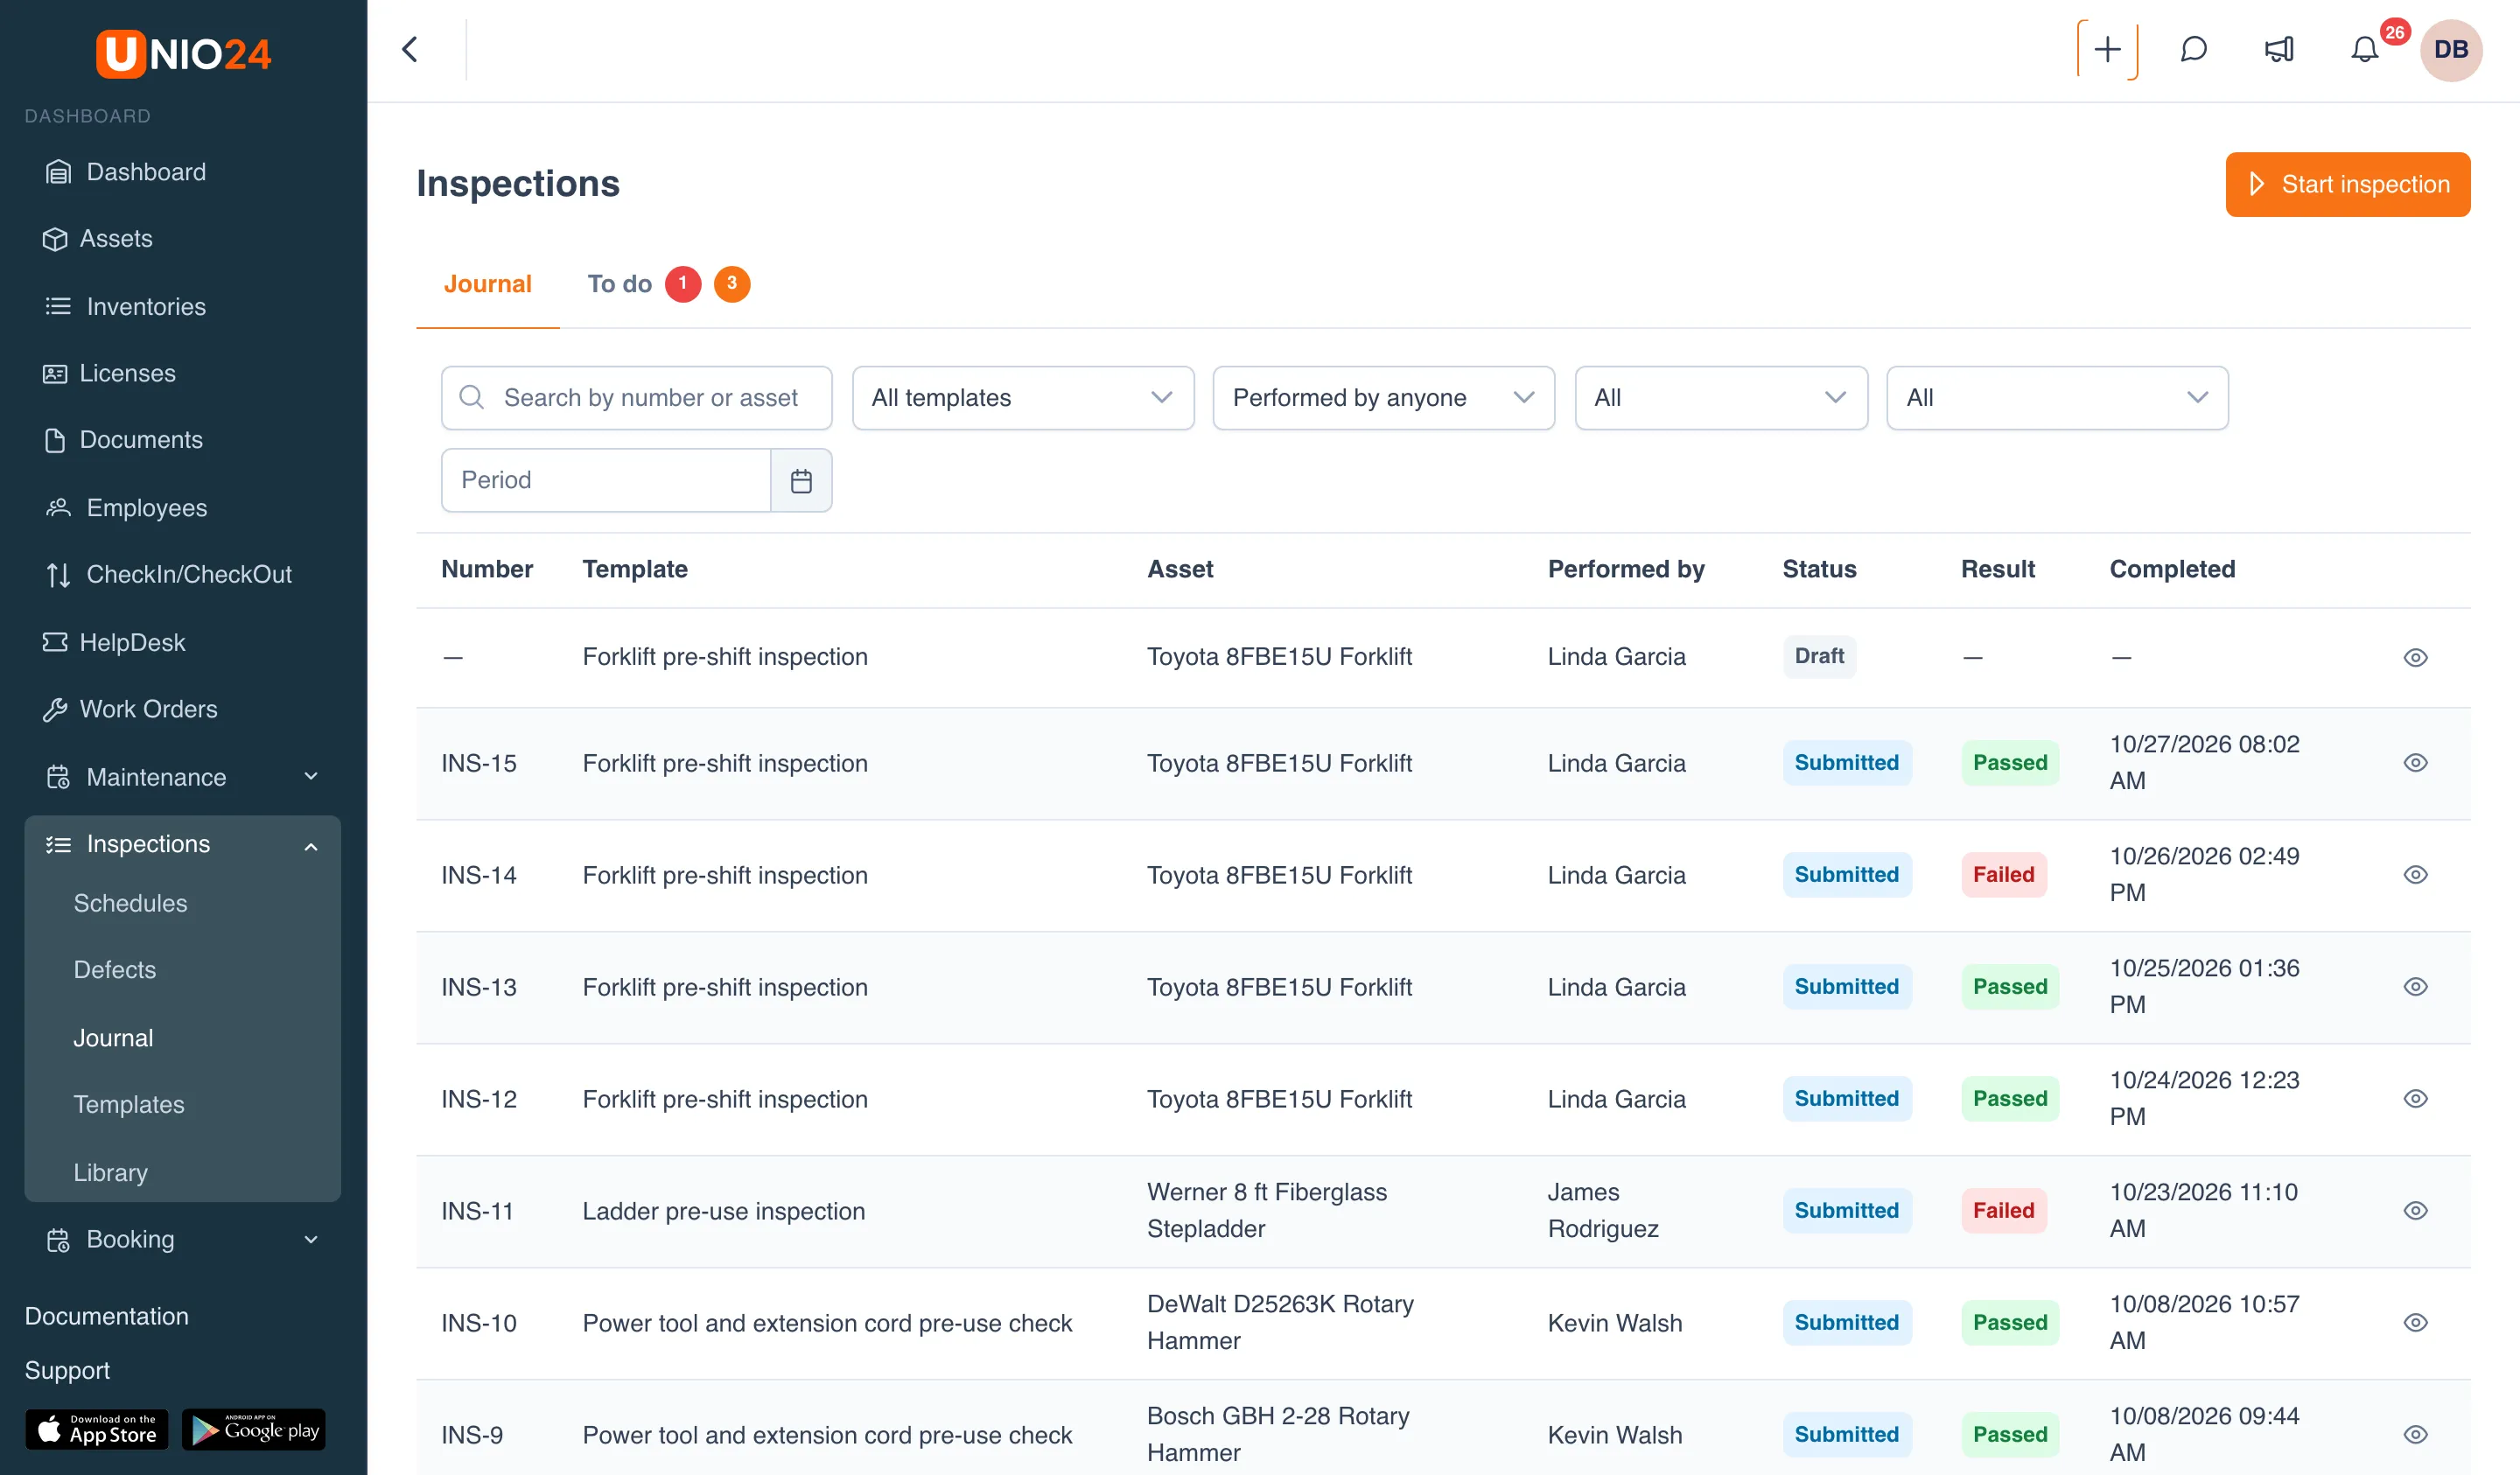
Task: Open Schedules under Inspections
Action: pos(130,903)
